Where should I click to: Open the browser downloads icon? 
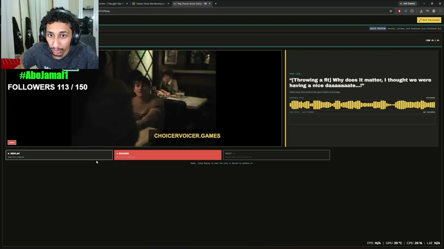point(421,11)
